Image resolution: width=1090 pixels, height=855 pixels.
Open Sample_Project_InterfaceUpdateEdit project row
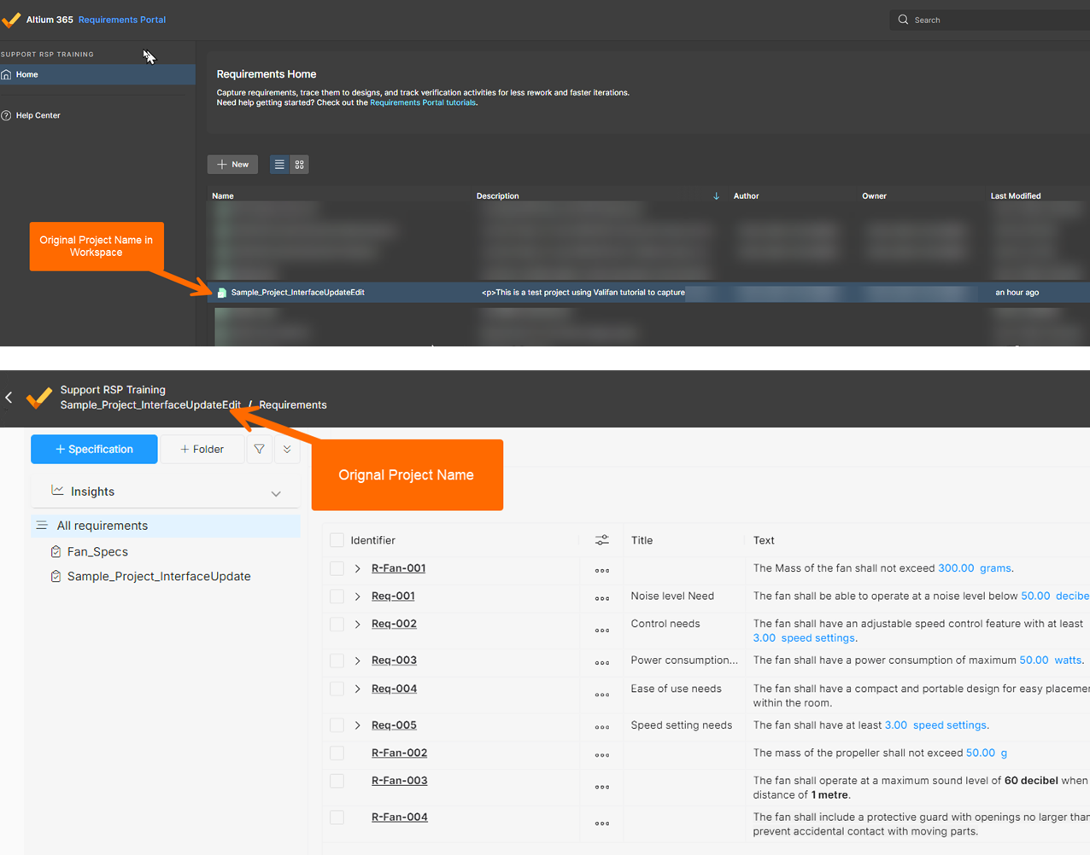(x=648, y=292)
